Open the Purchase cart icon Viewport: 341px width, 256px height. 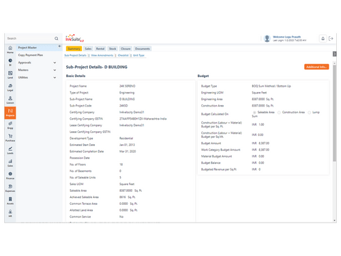click(10, 138)
